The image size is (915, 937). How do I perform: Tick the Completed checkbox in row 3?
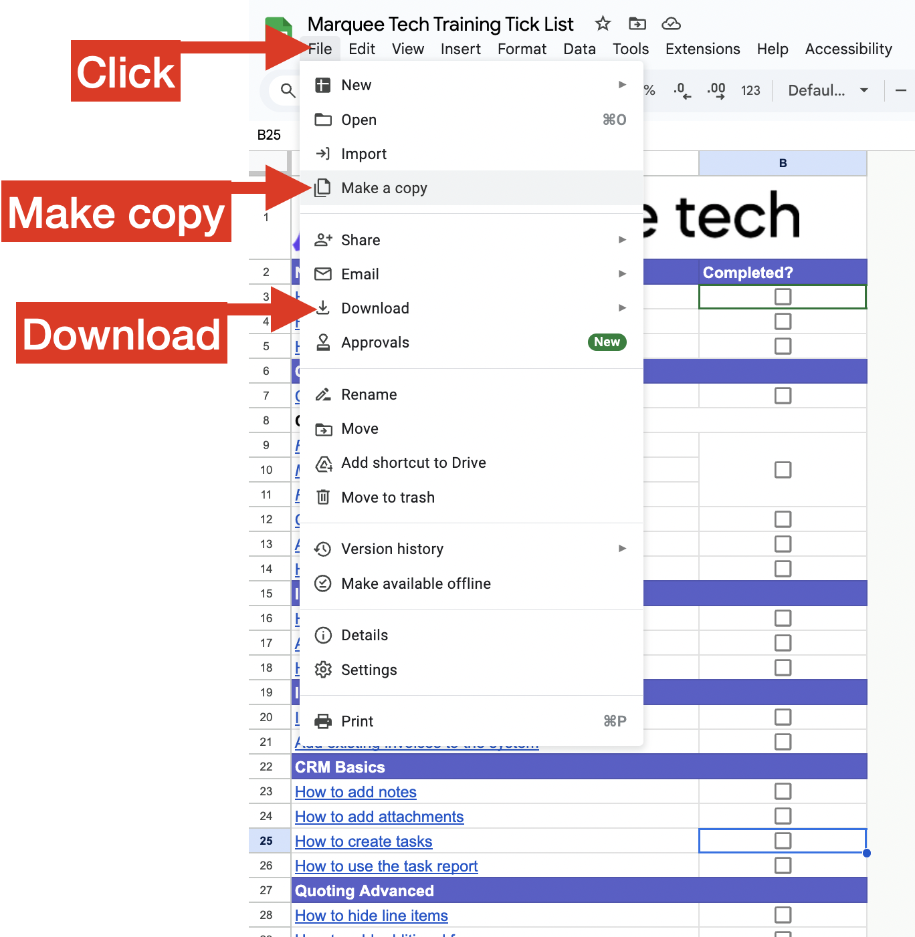783,297
